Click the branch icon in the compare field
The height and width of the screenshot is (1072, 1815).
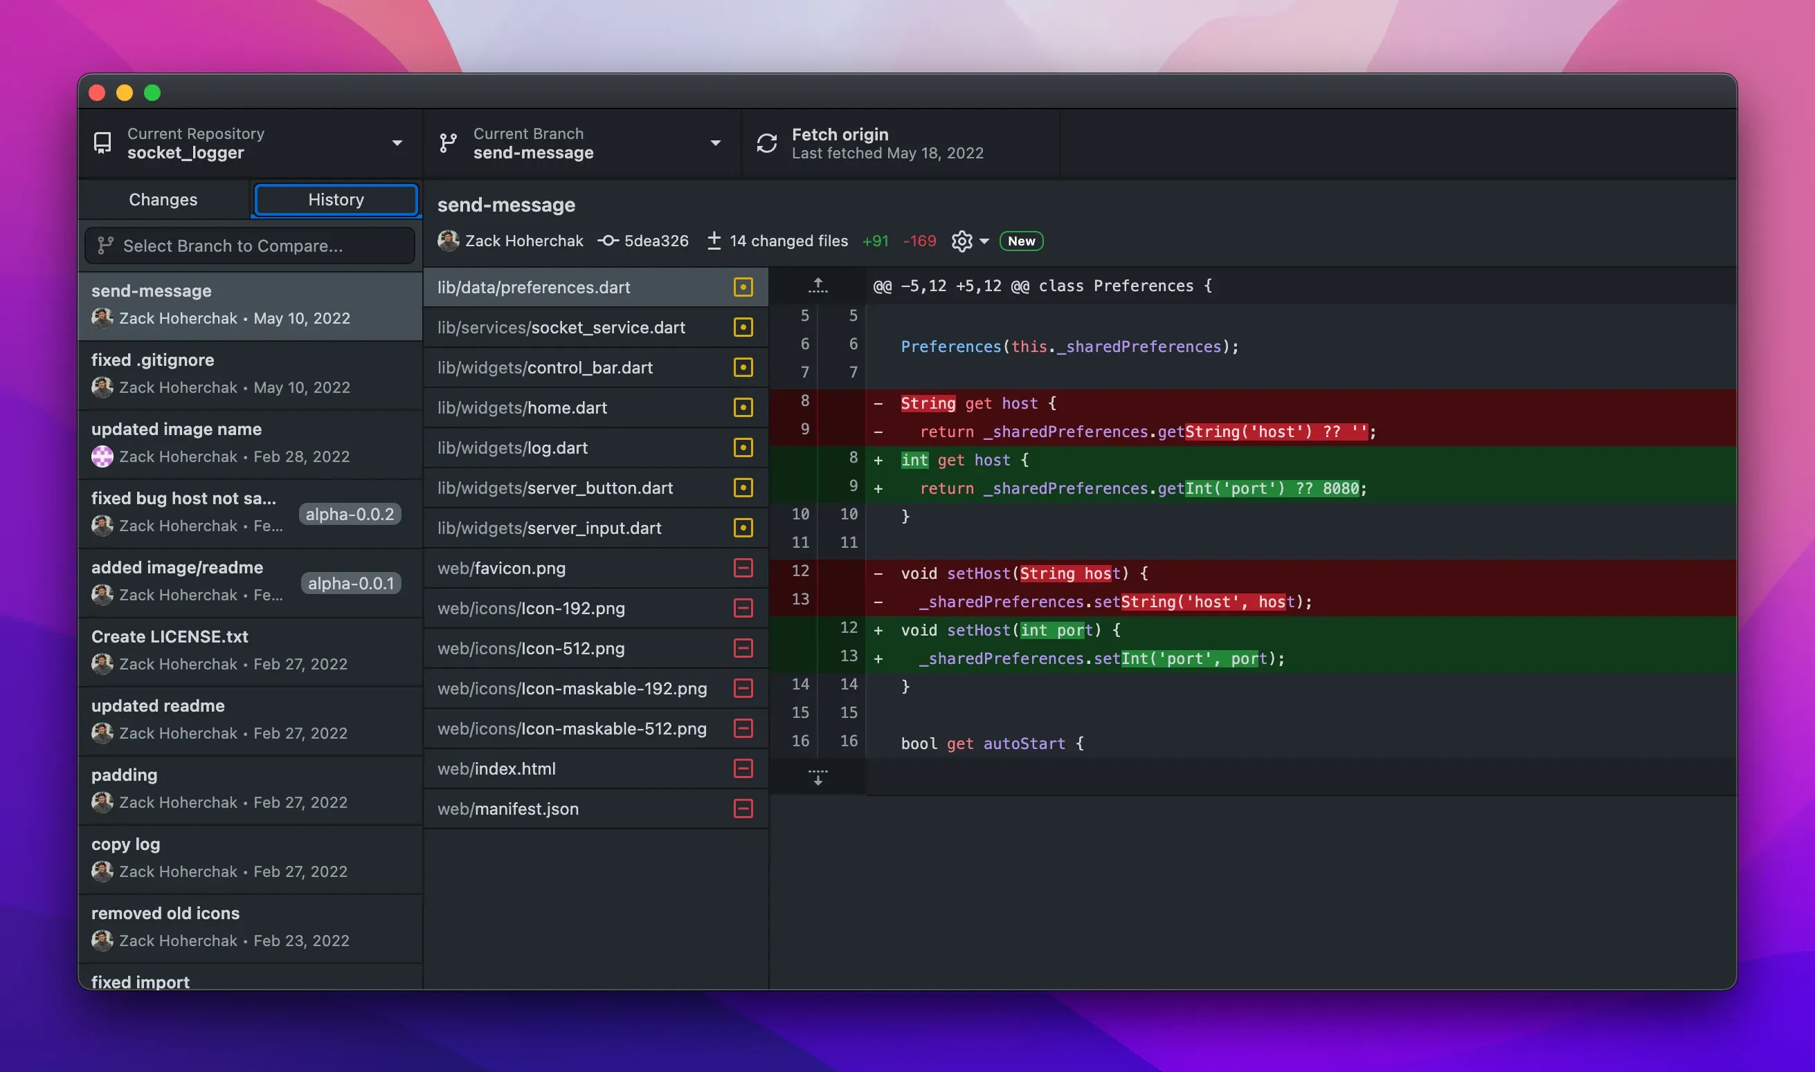click(x=105, y=246)
